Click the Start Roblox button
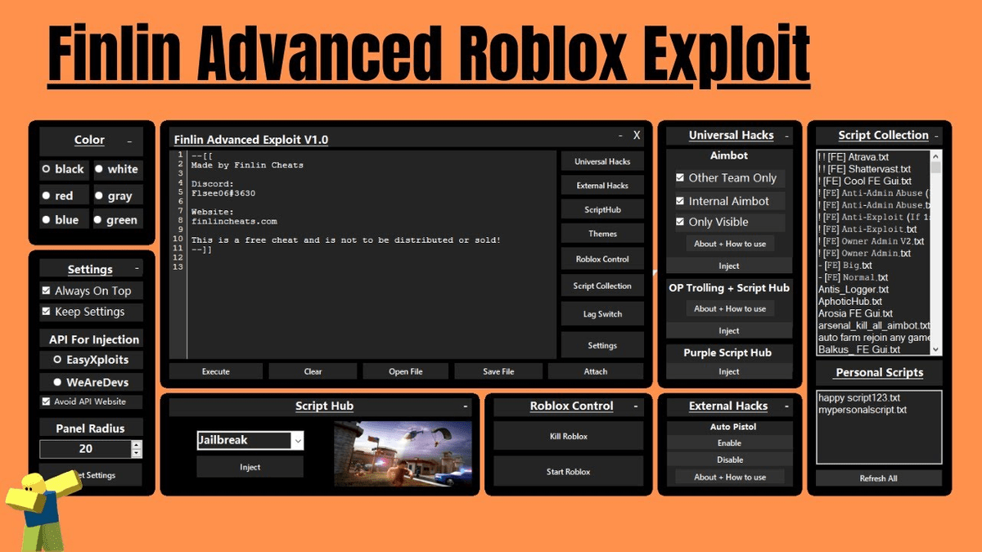 [x=568, y=472]
